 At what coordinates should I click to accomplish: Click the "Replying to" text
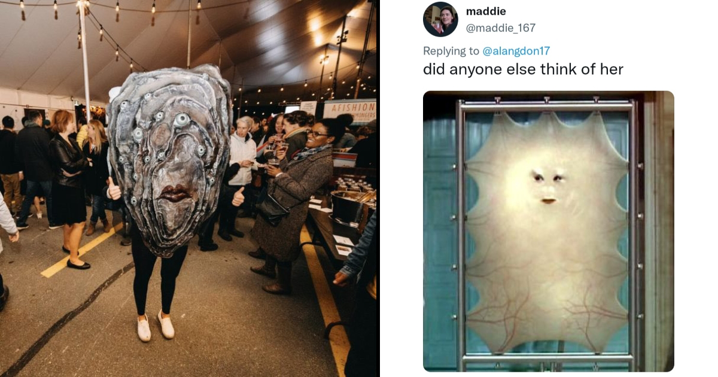(451, 51)
